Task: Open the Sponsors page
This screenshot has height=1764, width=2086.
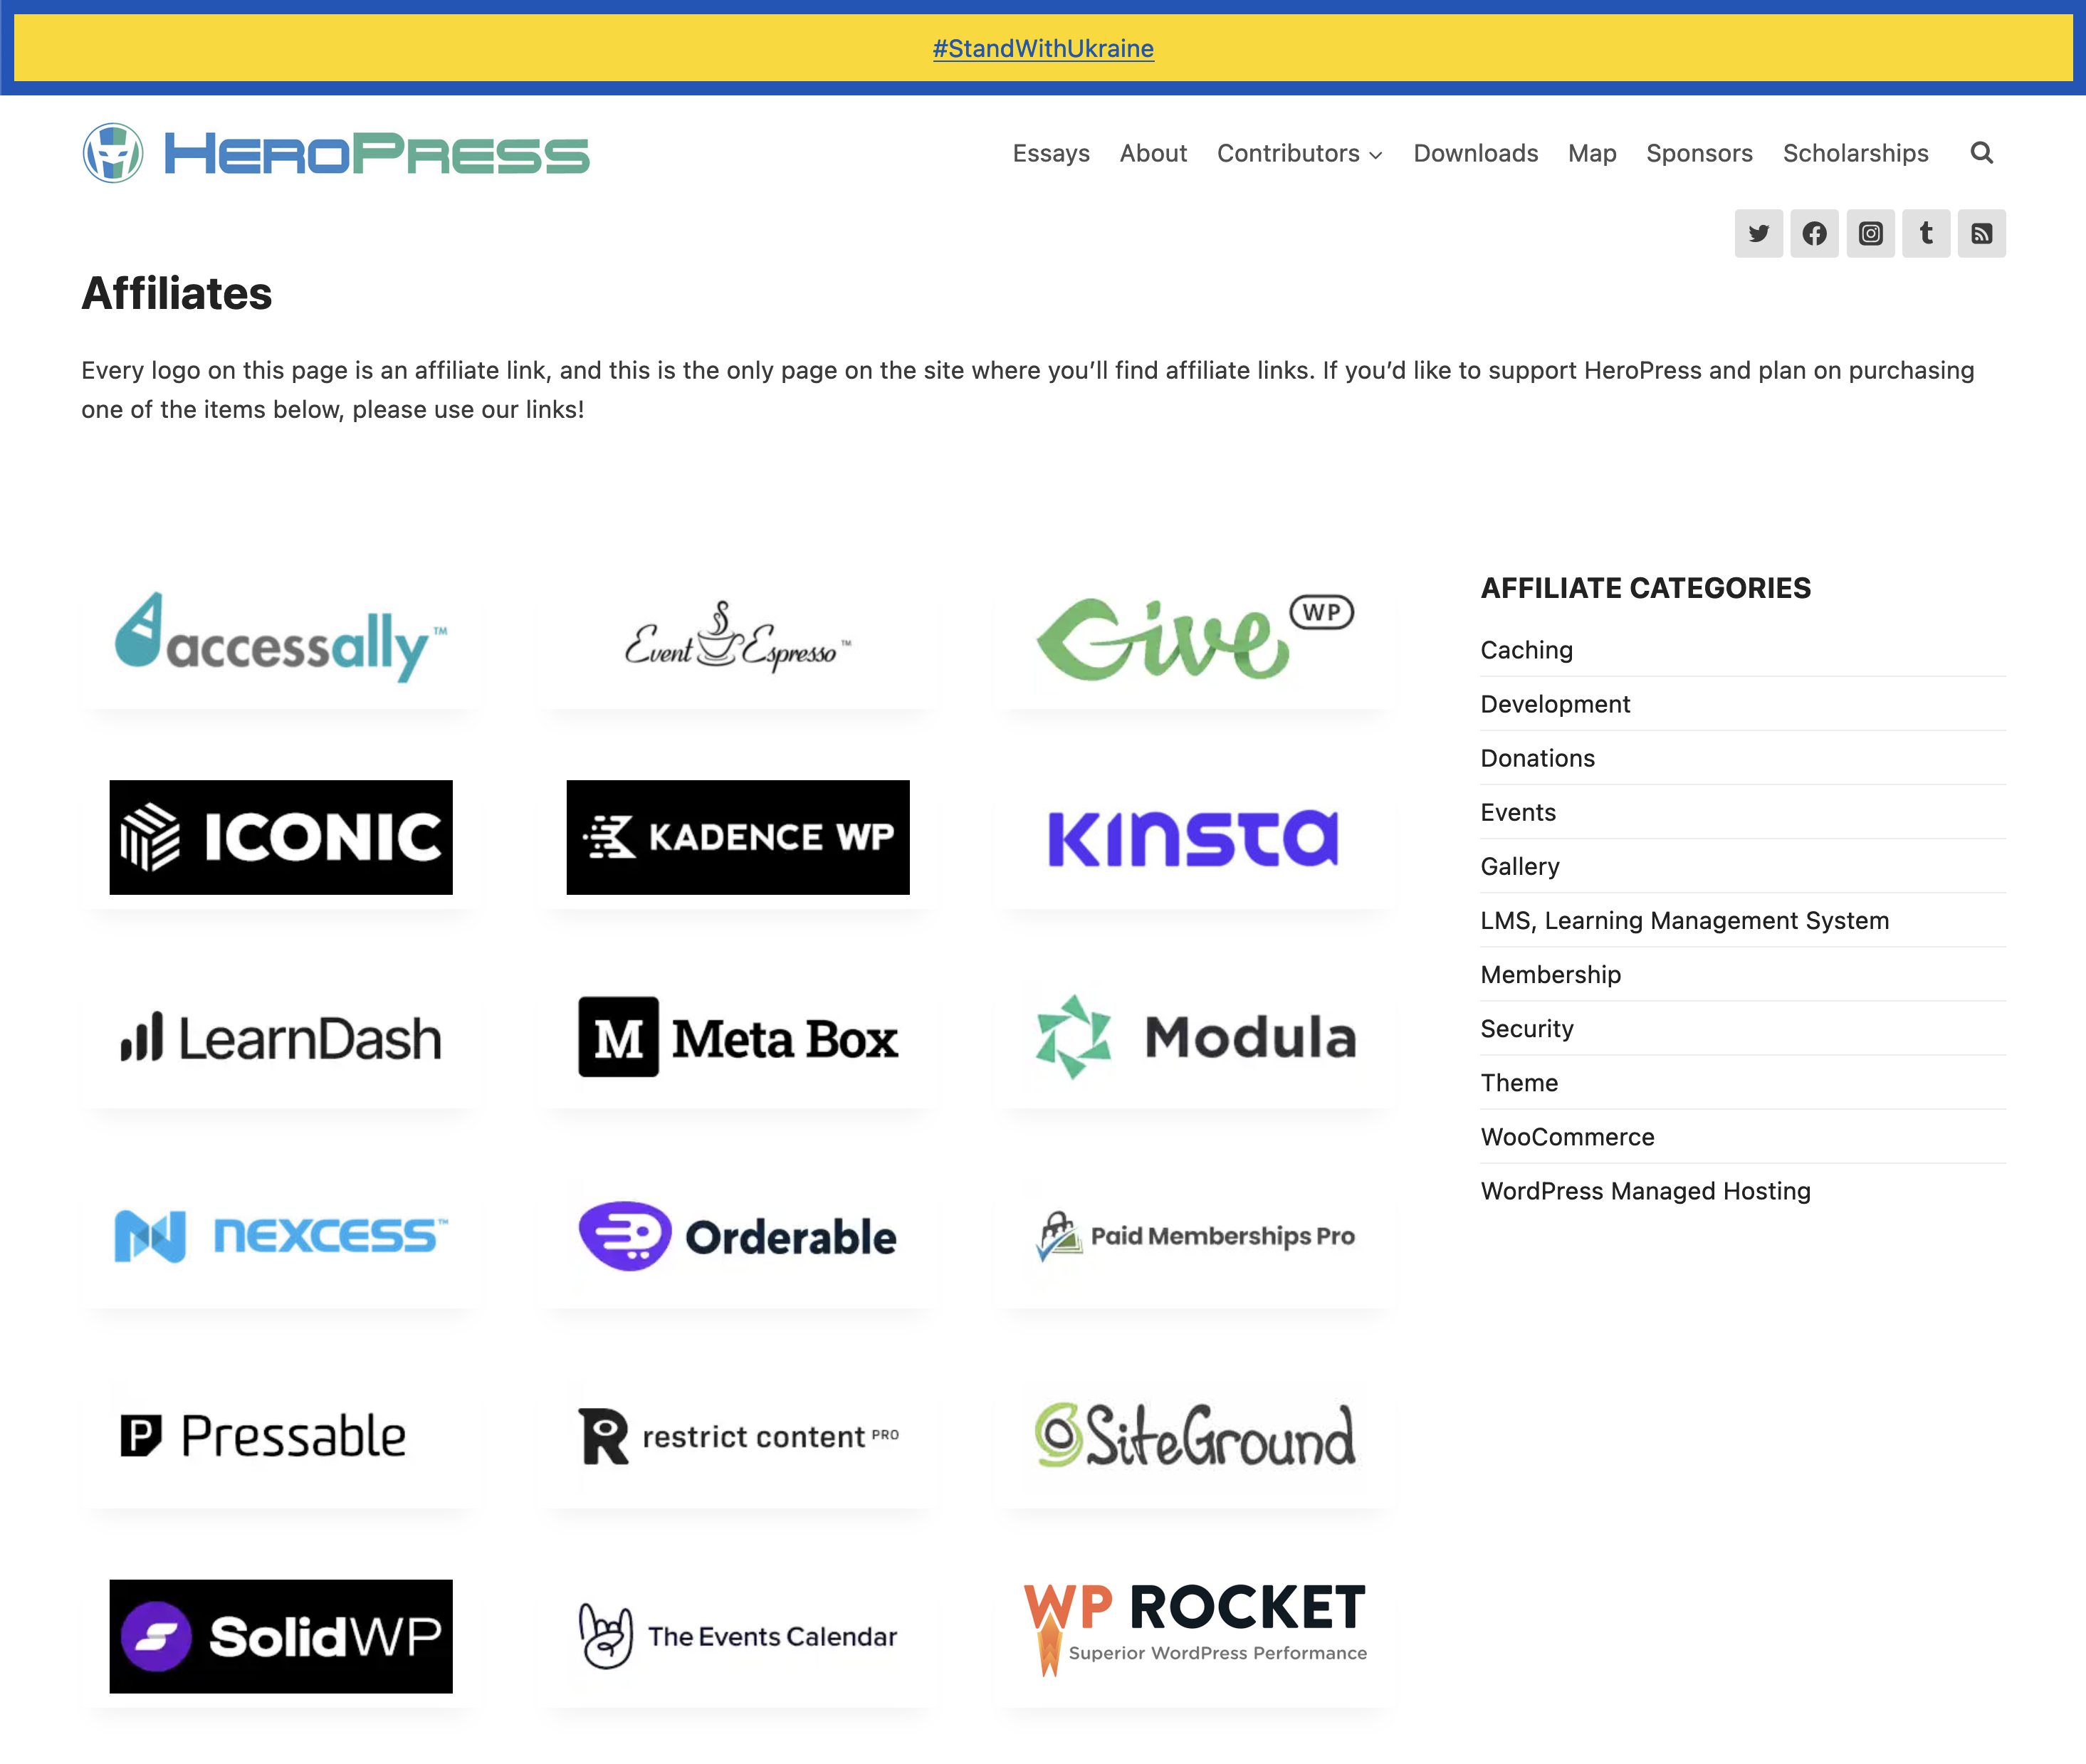Action: tap(1699, 153)
